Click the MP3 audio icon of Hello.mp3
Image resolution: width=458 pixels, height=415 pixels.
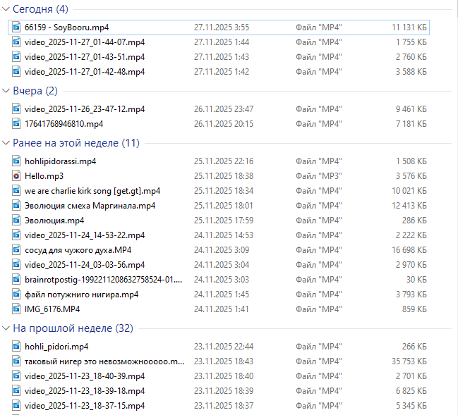16,176
